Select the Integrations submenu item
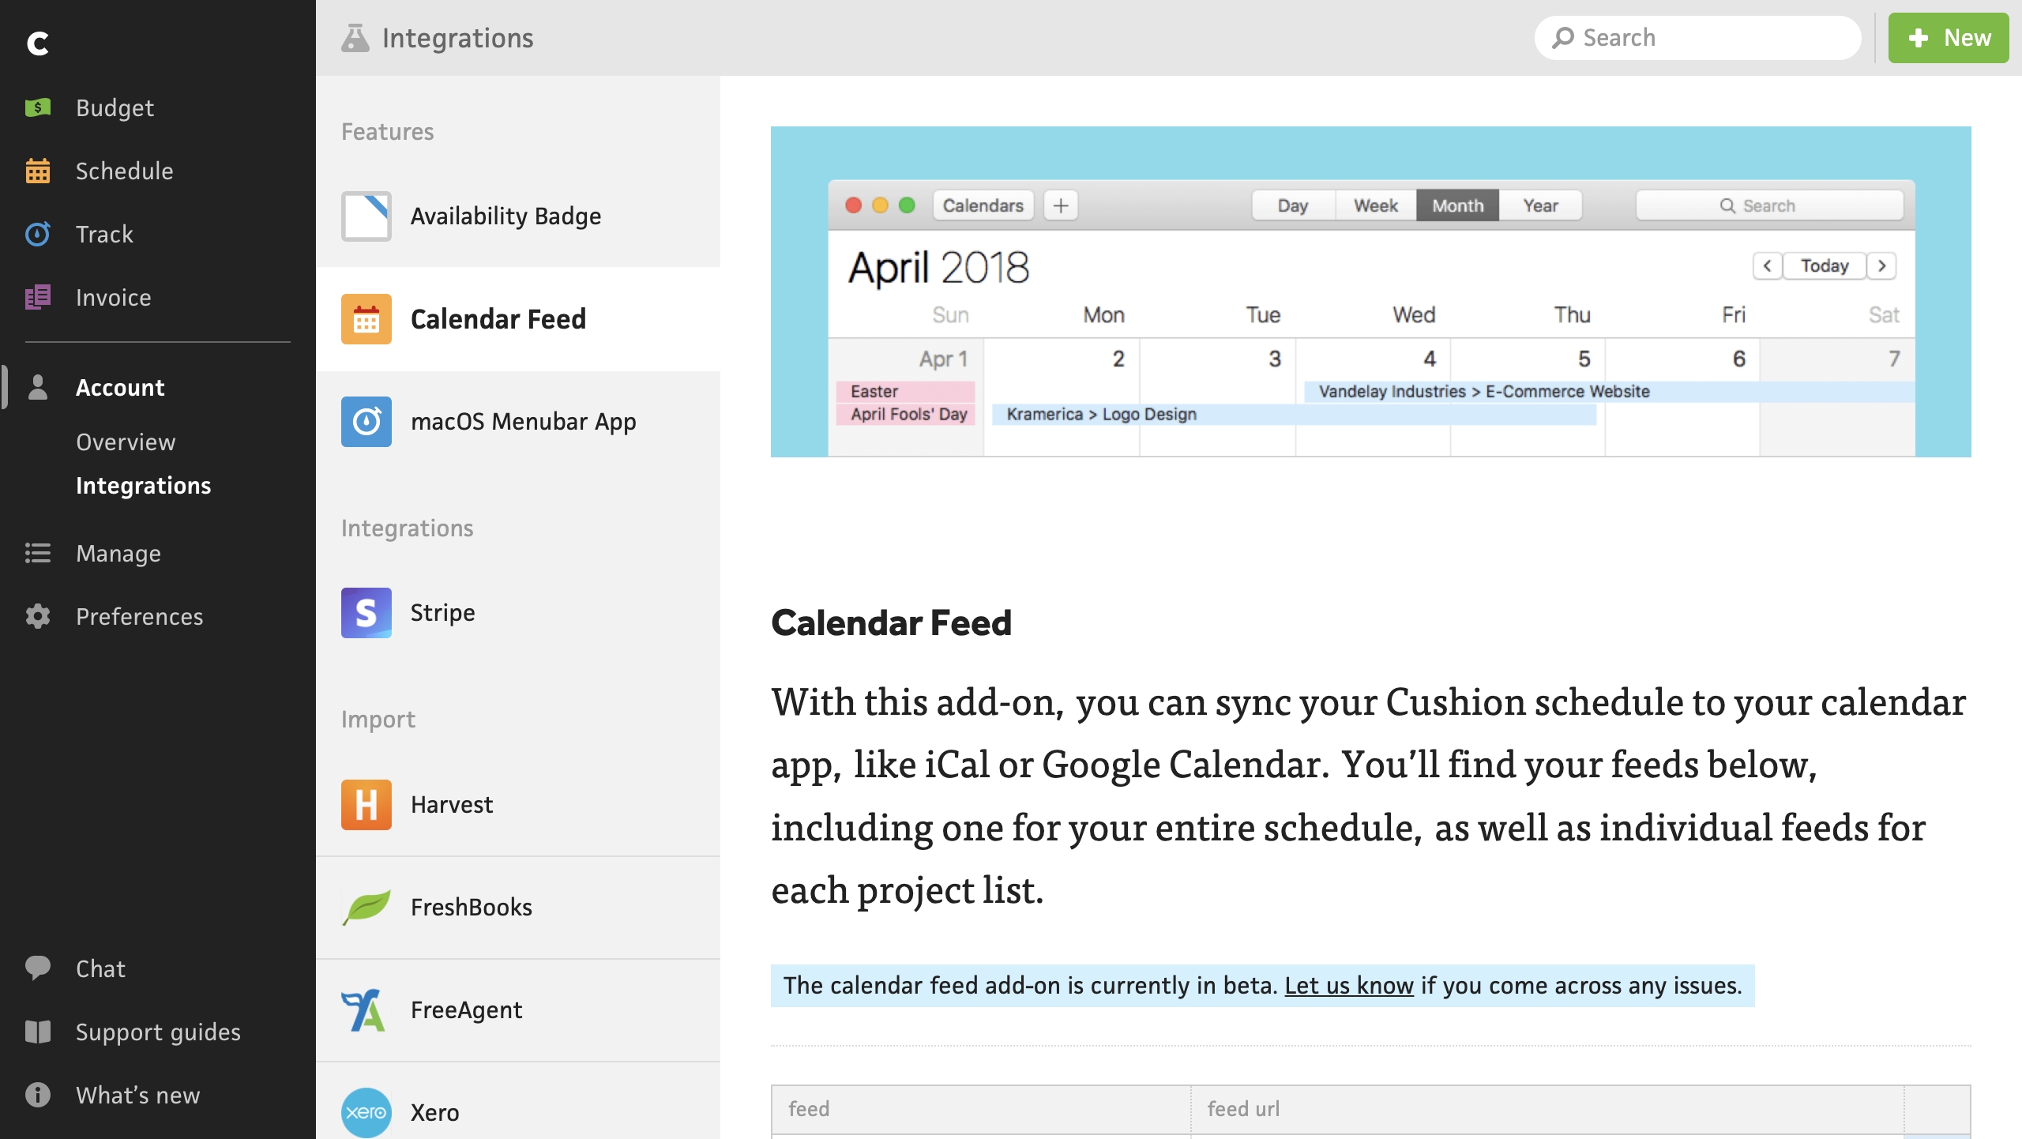Viewport: 2022px width, 1139px height. point(143,485)
